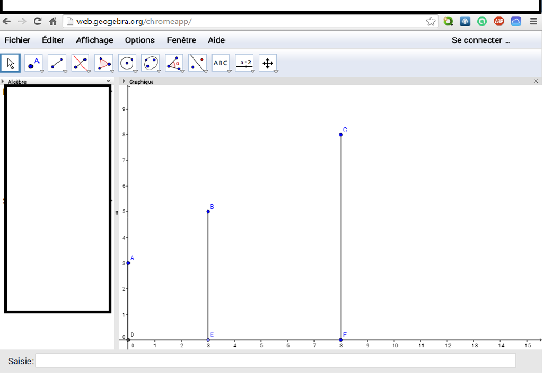Pick the Perpendicular line tool

tap(80, 63)
